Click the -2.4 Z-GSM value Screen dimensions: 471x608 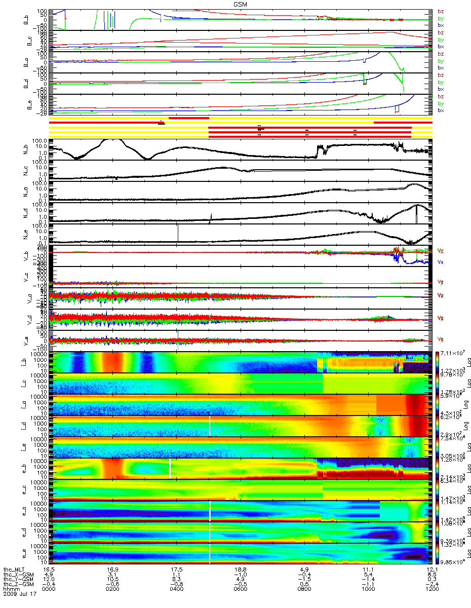[432, 584]
